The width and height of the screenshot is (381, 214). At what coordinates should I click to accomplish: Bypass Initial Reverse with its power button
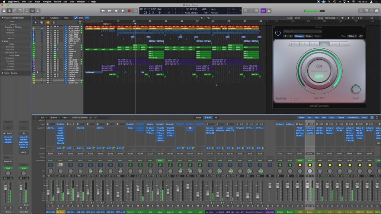click(278, 32)
